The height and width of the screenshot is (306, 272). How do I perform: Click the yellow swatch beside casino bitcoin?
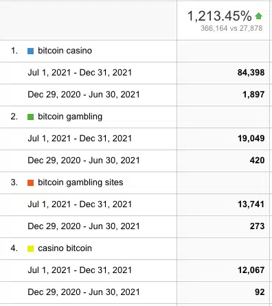(x=30, y=248)
